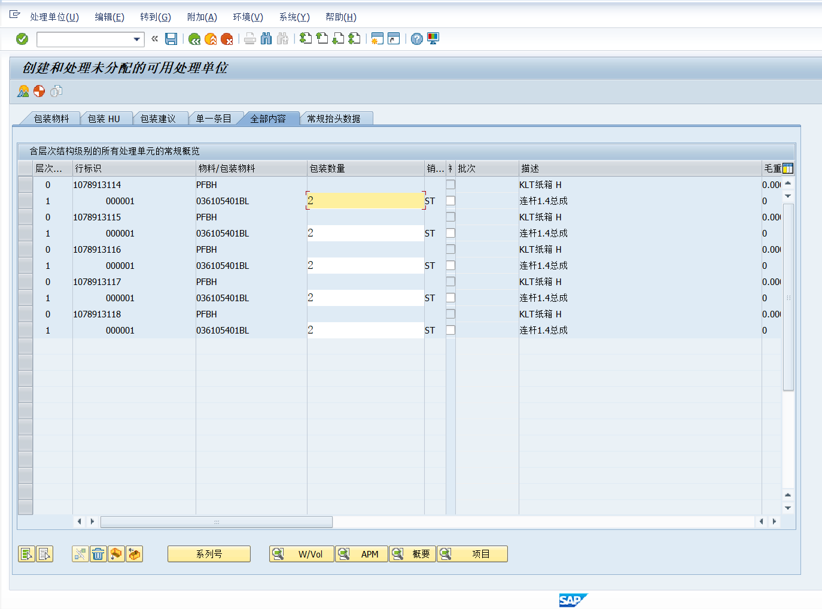Collapse the command field with the double chevron

point(155,39)
